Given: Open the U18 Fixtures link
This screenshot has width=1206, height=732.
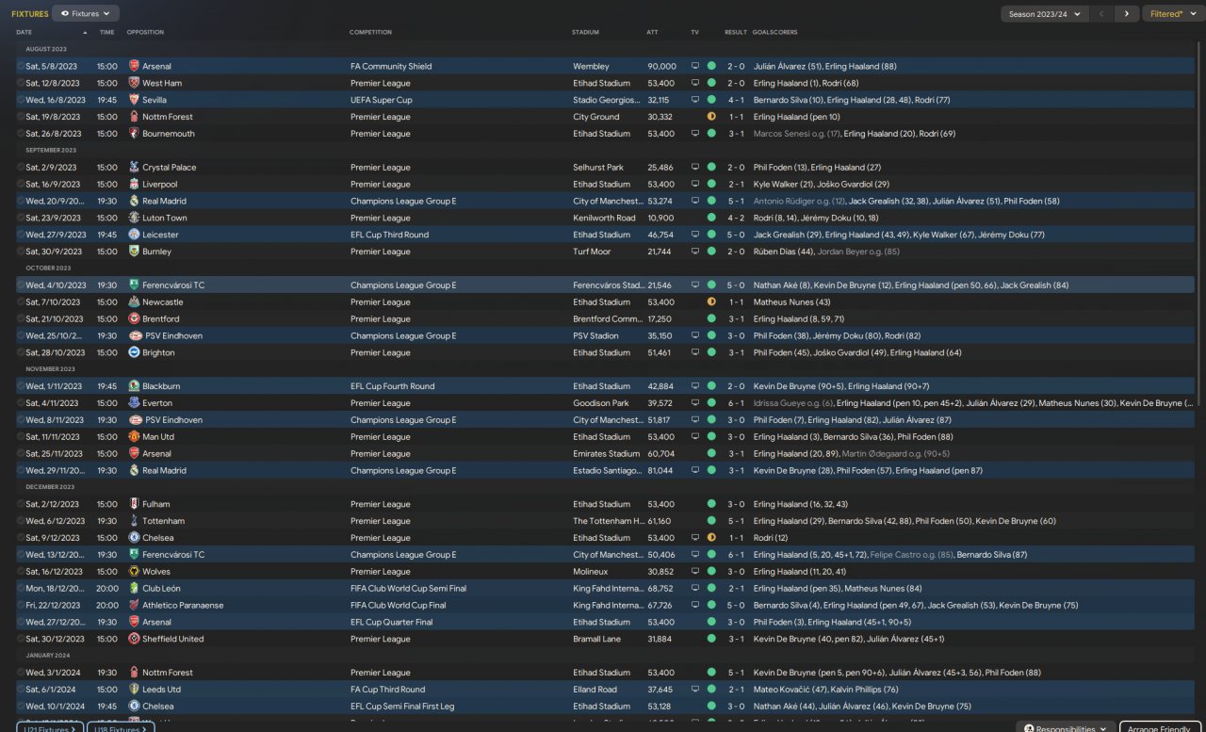Looking at the screenshot, I should point(121,728).
